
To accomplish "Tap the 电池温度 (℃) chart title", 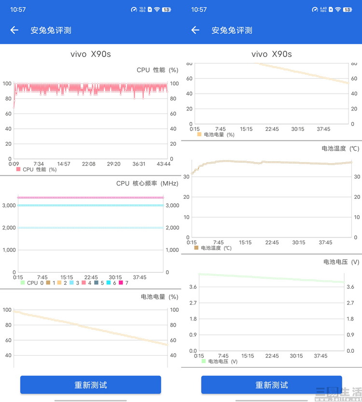I will click(x=340, y=149).
